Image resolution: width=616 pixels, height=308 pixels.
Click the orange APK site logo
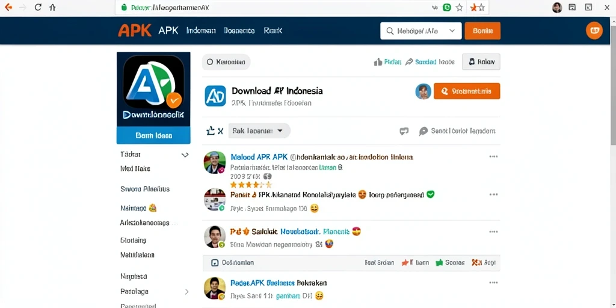click(x=135, y=31)
